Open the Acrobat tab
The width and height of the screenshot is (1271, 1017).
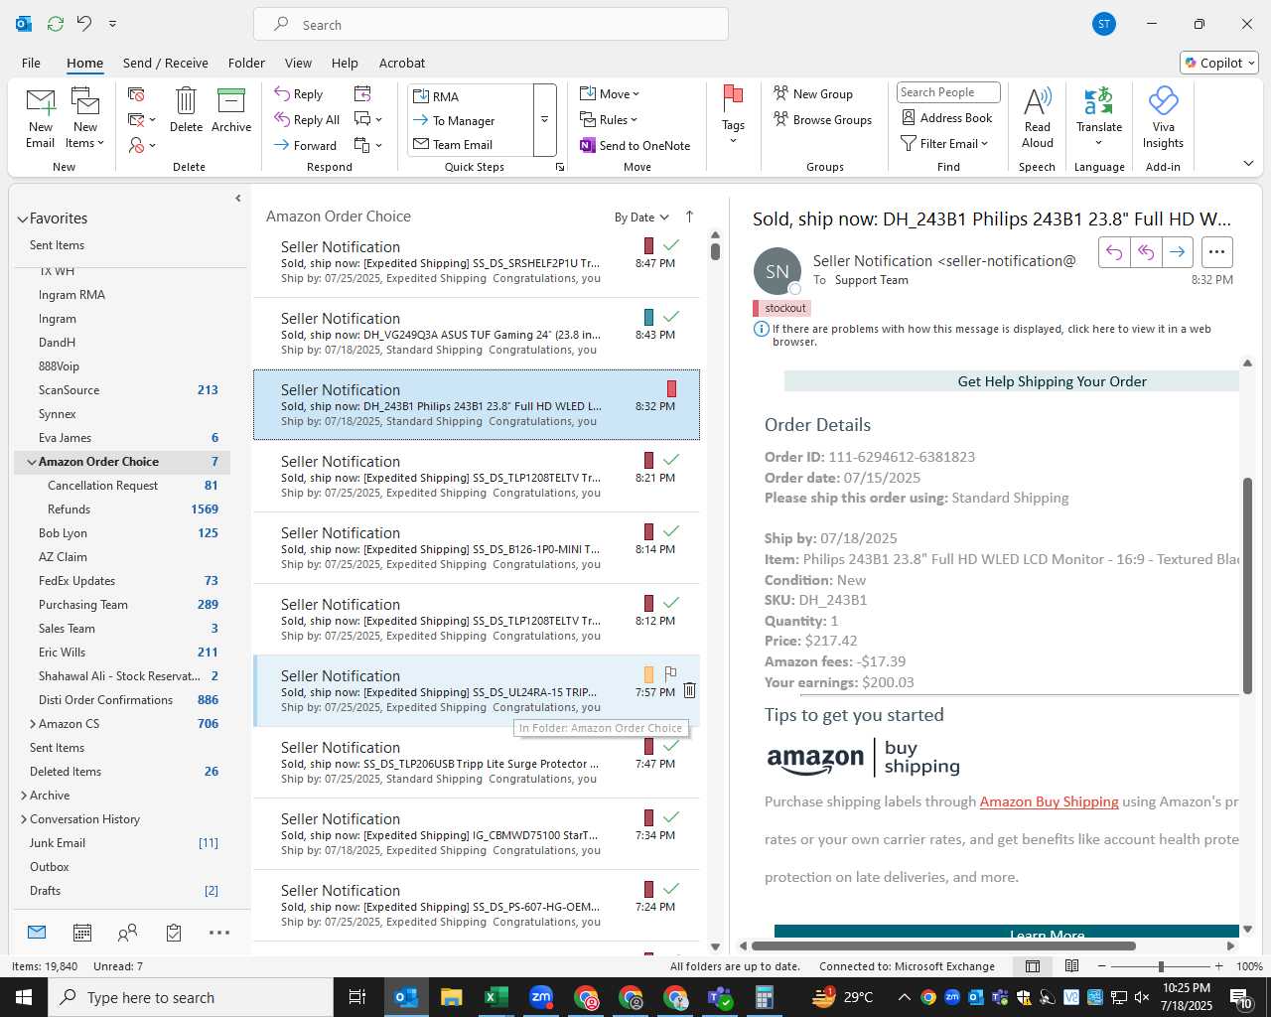pyautogui.click(x=402, y=63)
